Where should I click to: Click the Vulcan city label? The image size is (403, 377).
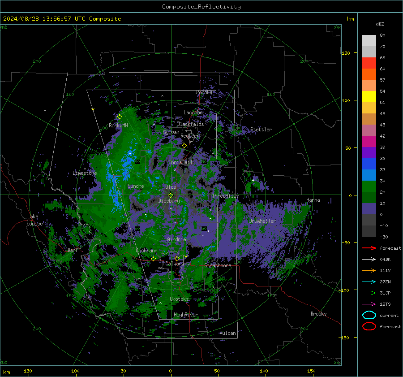[x=227, y=333]
